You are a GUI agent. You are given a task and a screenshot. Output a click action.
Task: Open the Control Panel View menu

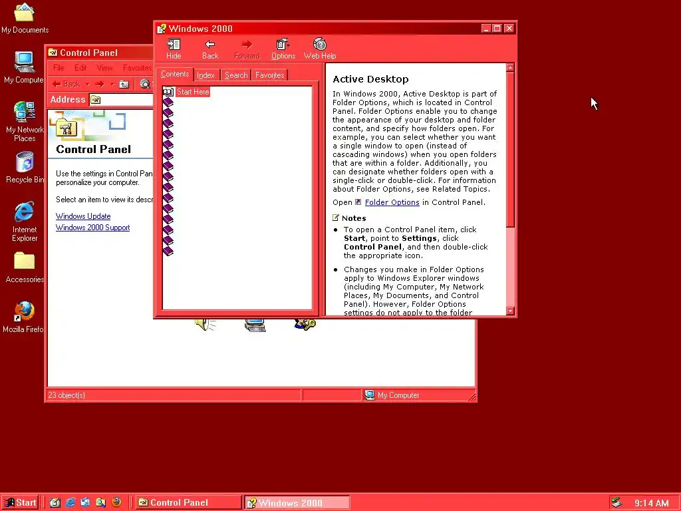pyautogui.click(x=104, y=68)
